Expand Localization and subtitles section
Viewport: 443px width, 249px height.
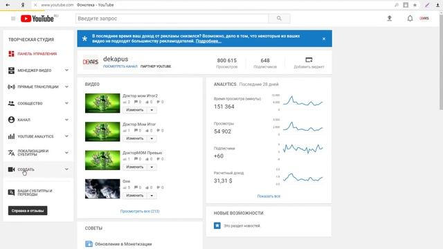click(x=66, y=153)
